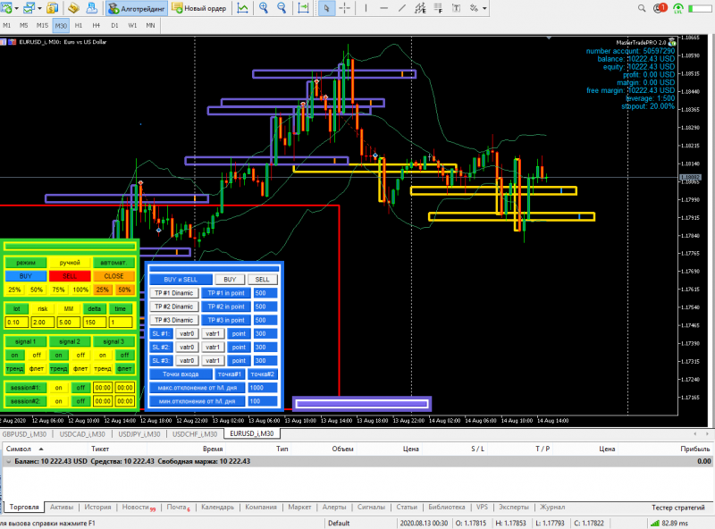Toggle the Алготрейдинг button
Screen dimensions: 715x529
click(x=137, y=8)
